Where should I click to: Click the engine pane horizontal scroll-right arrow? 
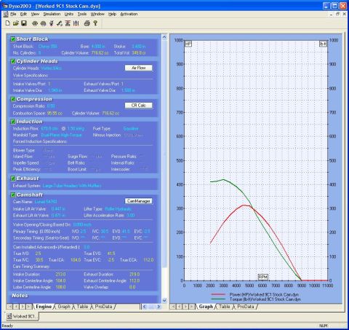coord(159,307)
